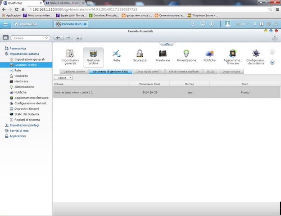Click the Sicurezza padlock icon
Image resolution: width=281 pixels, height=216 pixels.
[x=140, y=54]
